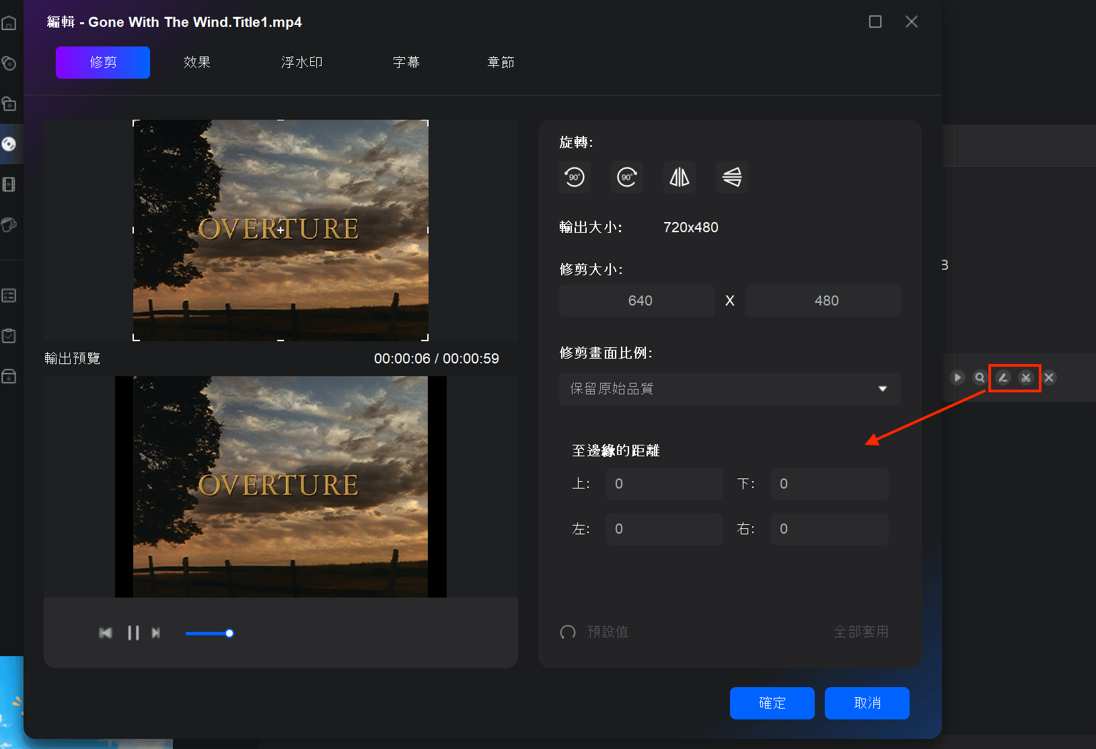Click the scissors trim icon in the background window
This screenshot has width=1096, height=749.
point(1026,378)
